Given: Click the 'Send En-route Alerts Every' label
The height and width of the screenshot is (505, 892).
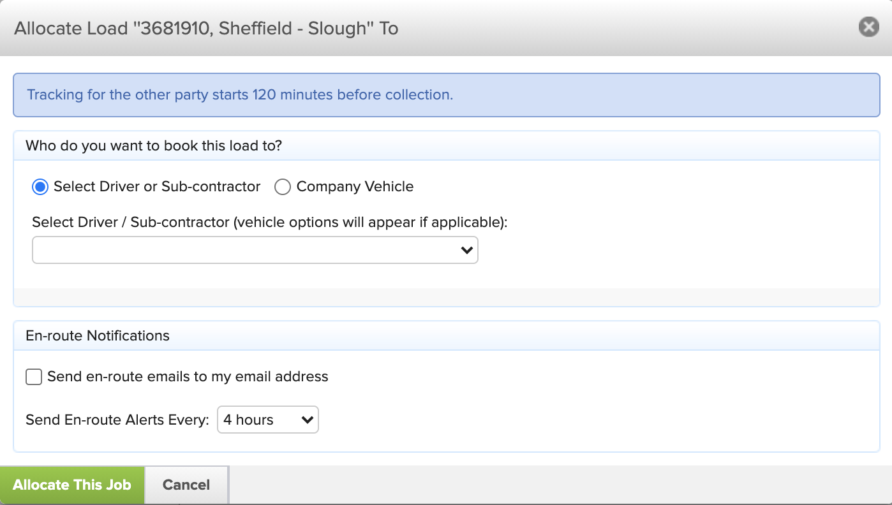Looking at the screenshot, I should pyautogui.click(x=117, y=420).
